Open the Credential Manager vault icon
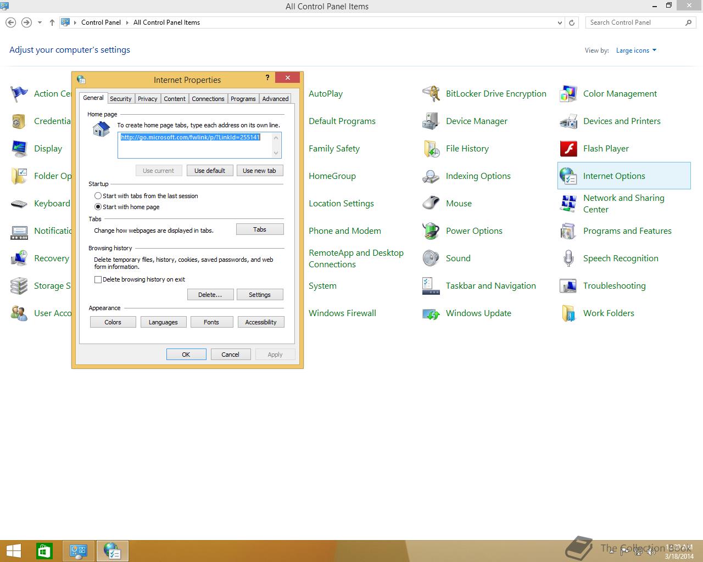The height and width of the screenshot is (562, 703). tap(19, 121)
